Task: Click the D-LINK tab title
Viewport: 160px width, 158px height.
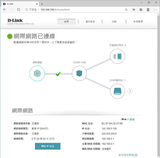Action: 10,4
